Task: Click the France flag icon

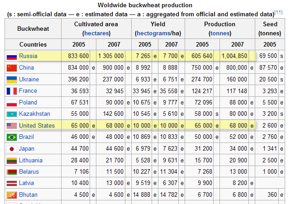Action: click(x=11, y=91)
